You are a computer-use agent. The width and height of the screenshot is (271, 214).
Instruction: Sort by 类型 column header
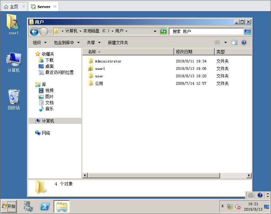tap(233, 52)
